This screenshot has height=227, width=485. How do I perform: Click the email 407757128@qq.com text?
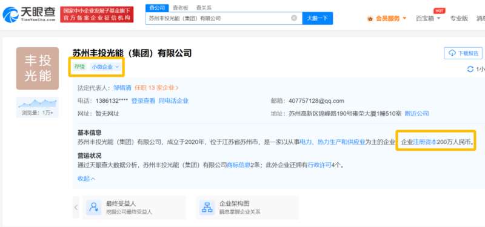coord(316,101)
